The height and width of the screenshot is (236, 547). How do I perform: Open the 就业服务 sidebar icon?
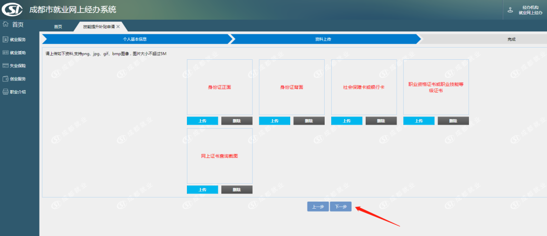click(6, 40)
